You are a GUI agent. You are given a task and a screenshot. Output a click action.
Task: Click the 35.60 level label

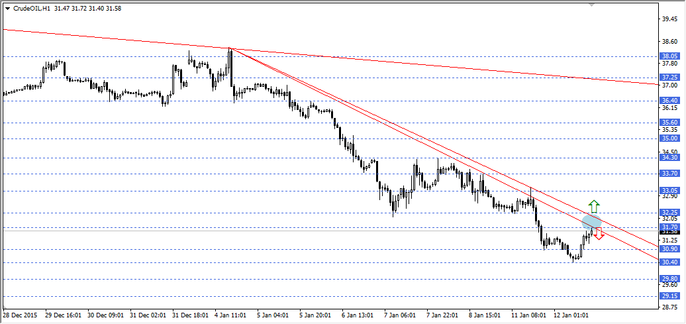(x=669, y=123)
